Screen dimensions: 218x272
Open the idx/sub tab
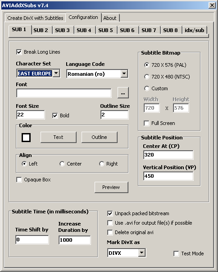click(195, 30)
